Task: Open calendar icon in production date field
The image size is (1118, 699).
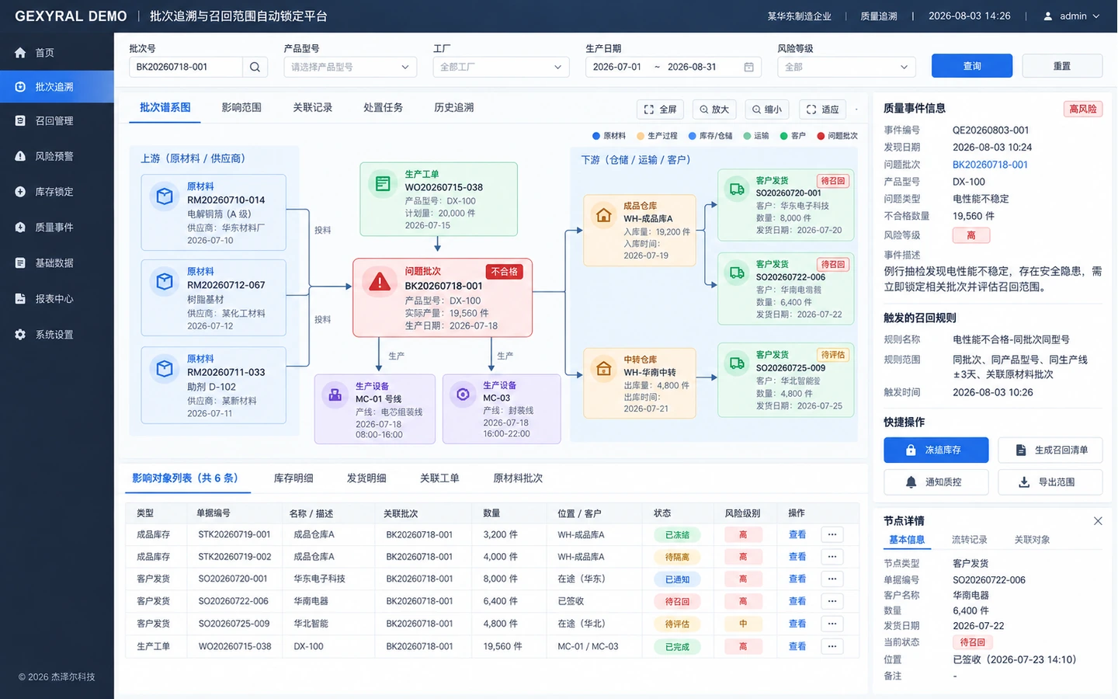Action: (x=748, y=68)
